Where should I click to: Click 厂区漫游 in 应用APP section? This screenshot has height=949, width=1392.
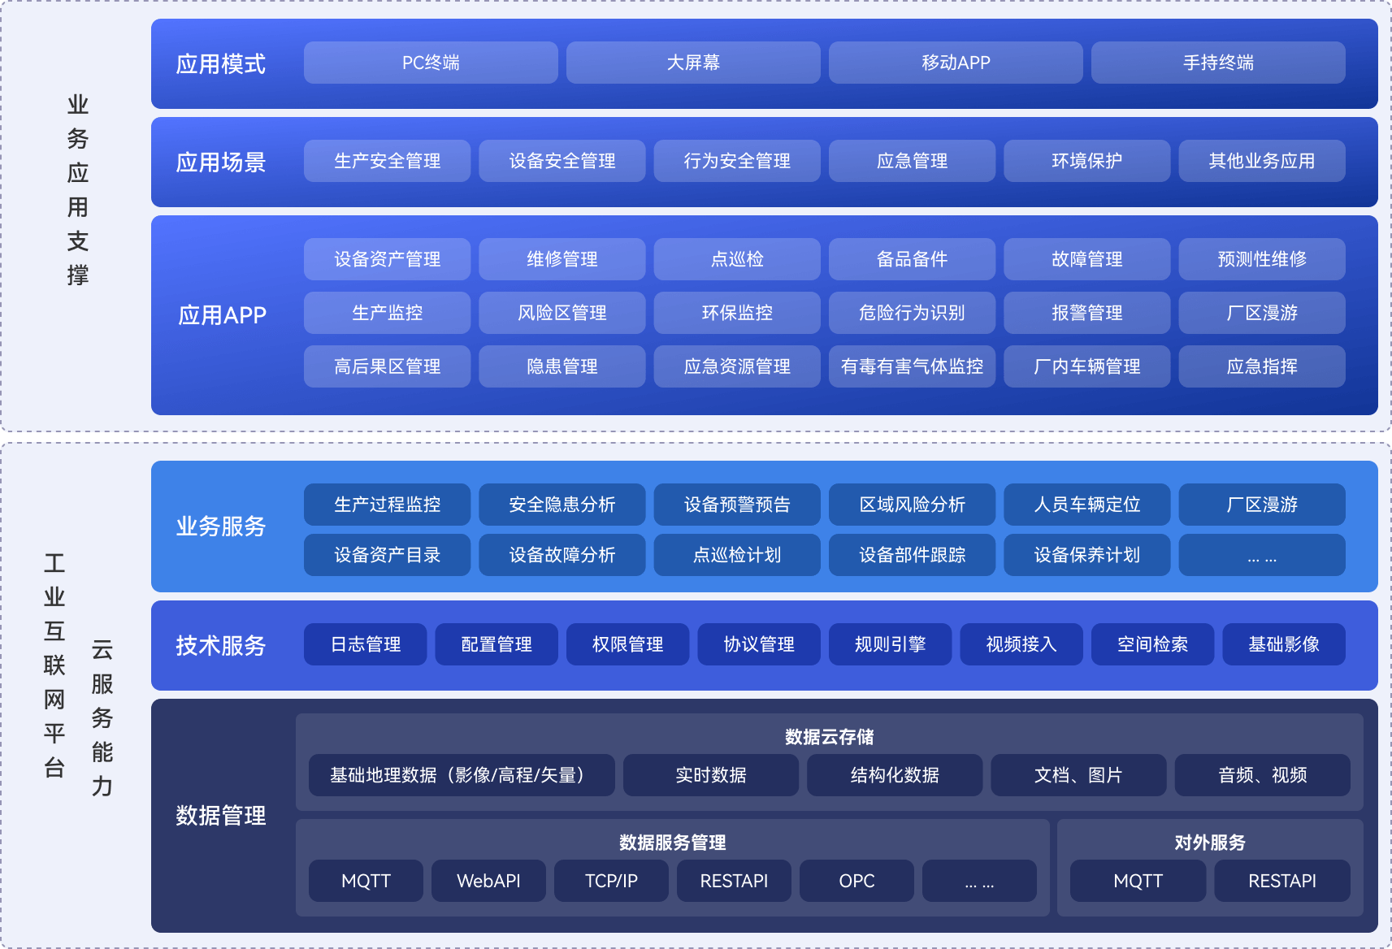(x=1262, y=313)
